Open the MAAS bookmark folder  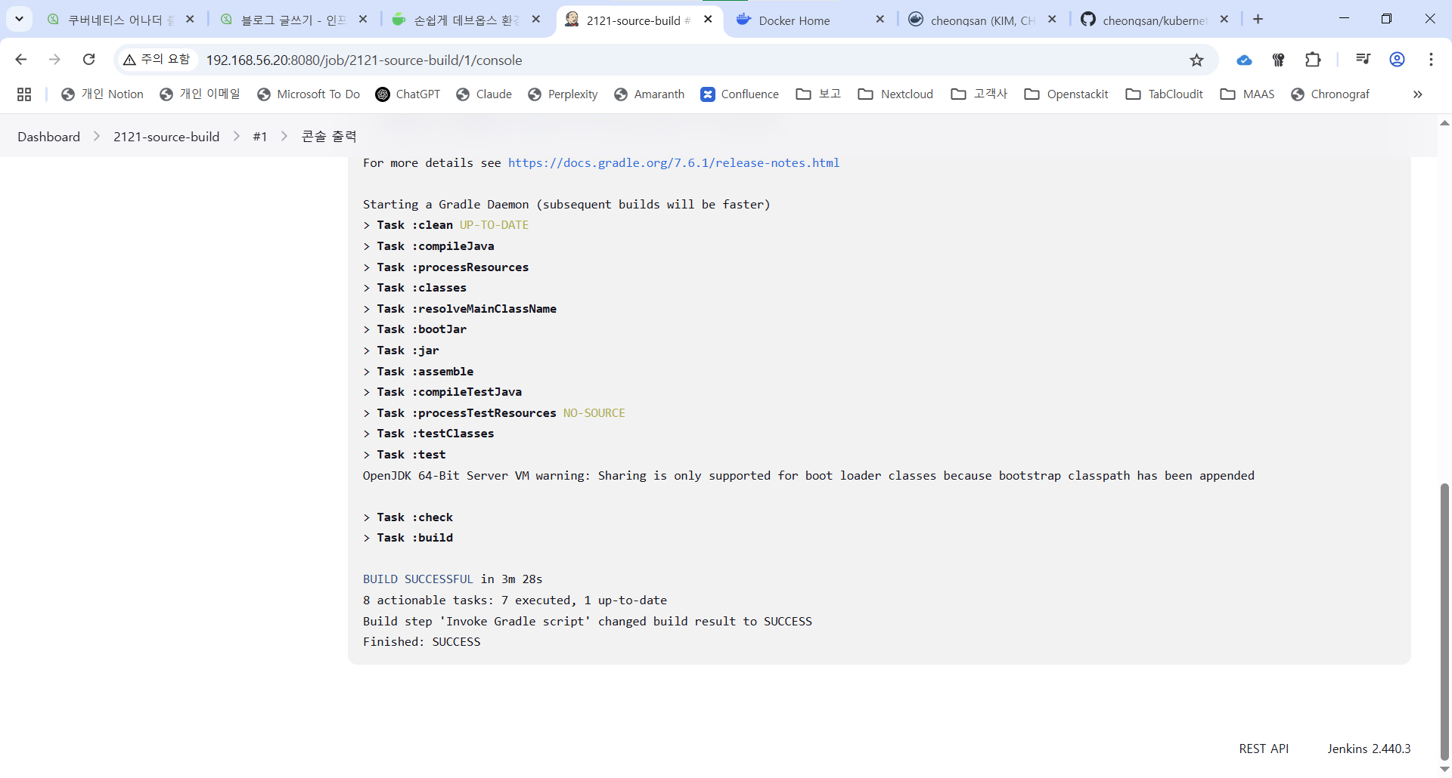[1248, 94]
